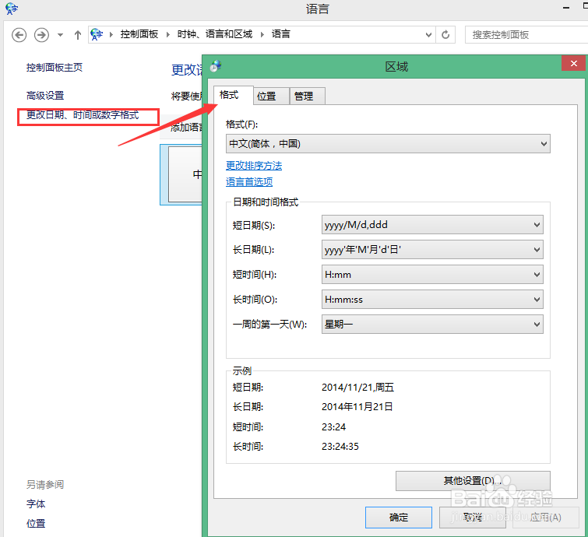Switch to the 管理 tab

(307, 97)
